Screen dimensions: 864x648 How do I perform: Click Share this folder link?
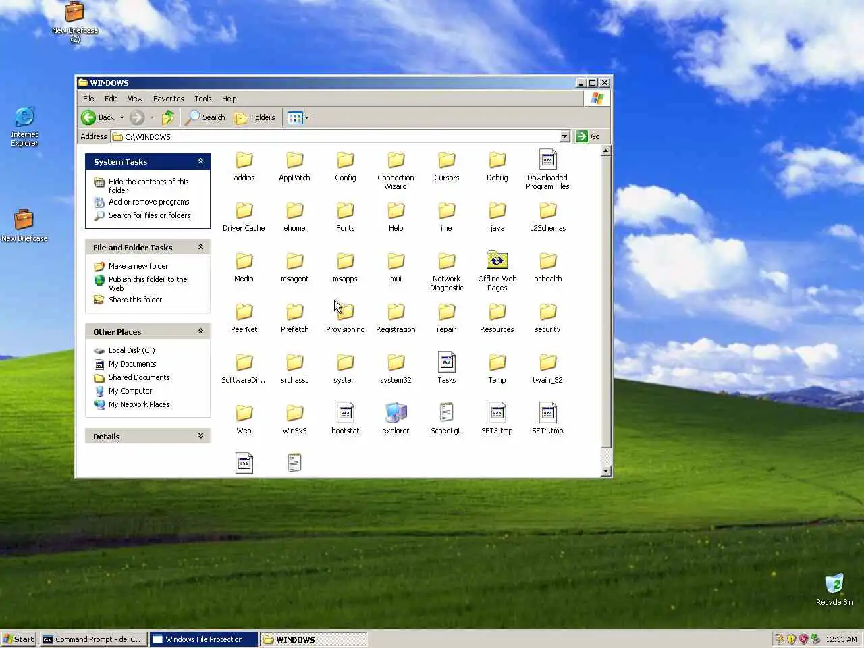[135, 300]
